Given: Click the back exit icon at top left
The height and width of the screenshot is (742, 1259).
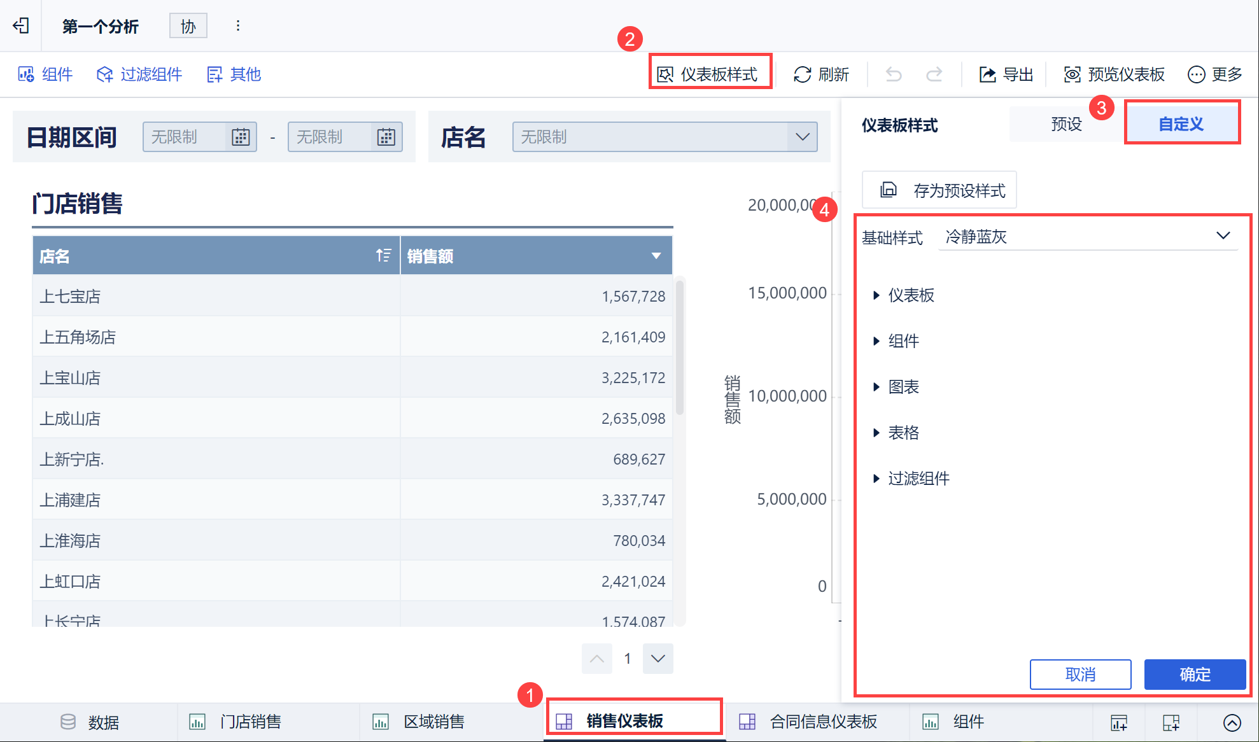Looking at the screenshot, I should click(21, 25).
